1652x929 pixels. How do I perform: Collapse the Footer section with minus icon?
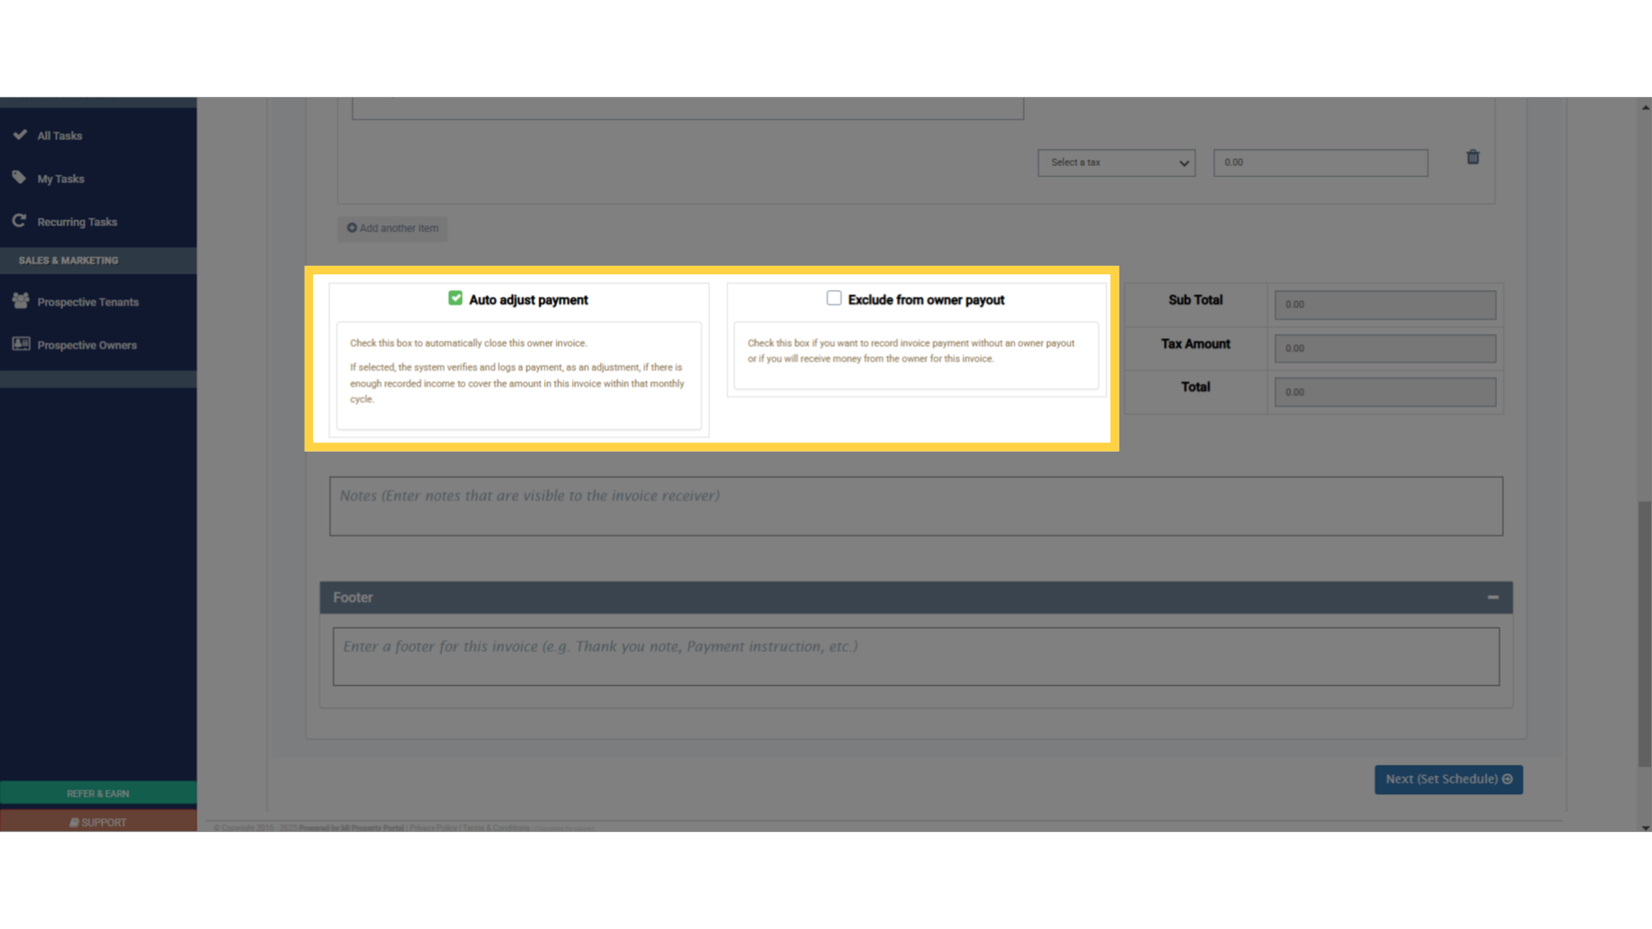1493,597
